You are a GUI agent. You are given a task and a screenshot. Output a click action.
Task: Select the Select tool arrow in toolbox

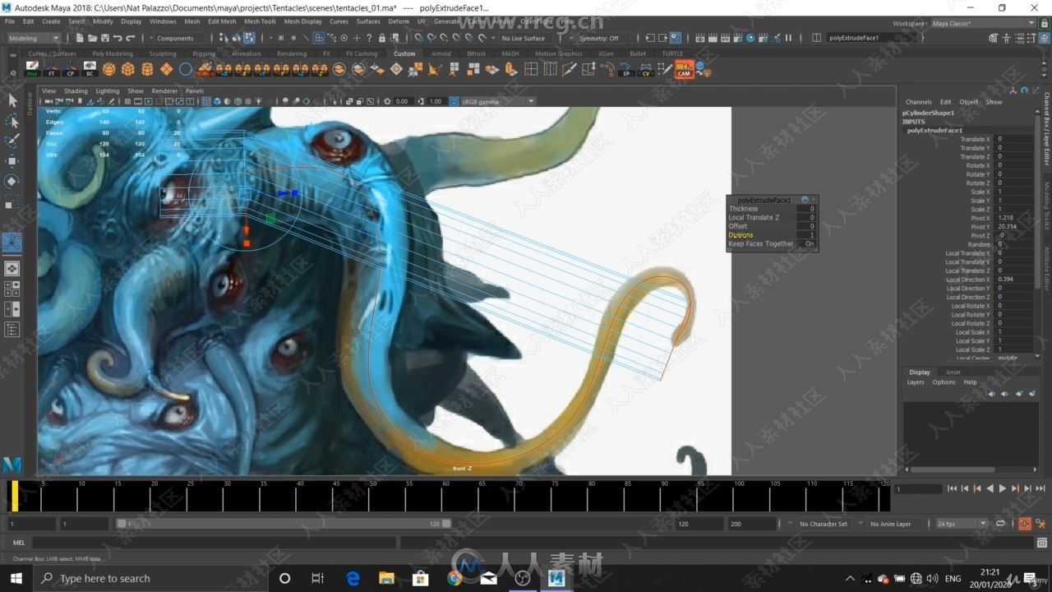click(12, 100)
